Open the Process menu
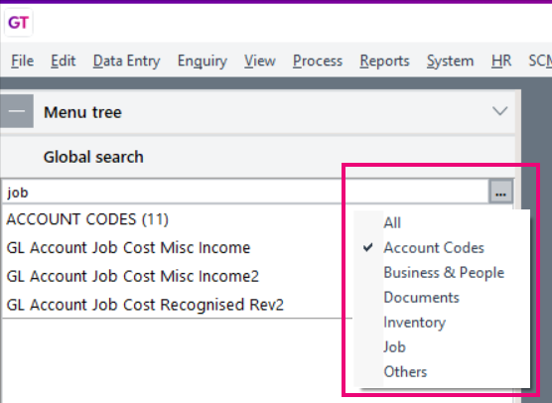 [x=318, y=61]
